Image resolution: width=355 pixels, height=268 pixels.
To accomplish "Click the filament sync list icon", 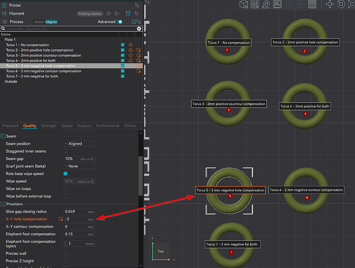I will pyautogui.click(x=128, y=13).
